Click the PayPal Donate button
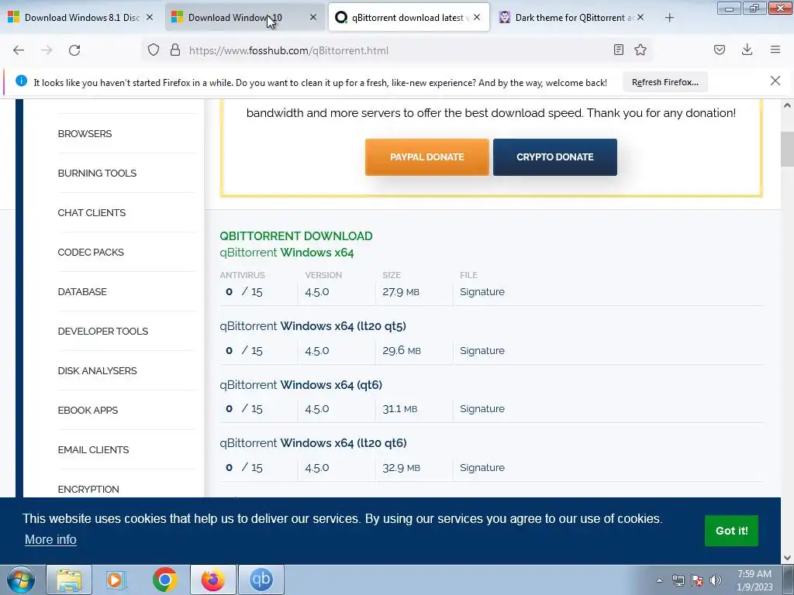The image size is (794, 595). click(427, 157)
